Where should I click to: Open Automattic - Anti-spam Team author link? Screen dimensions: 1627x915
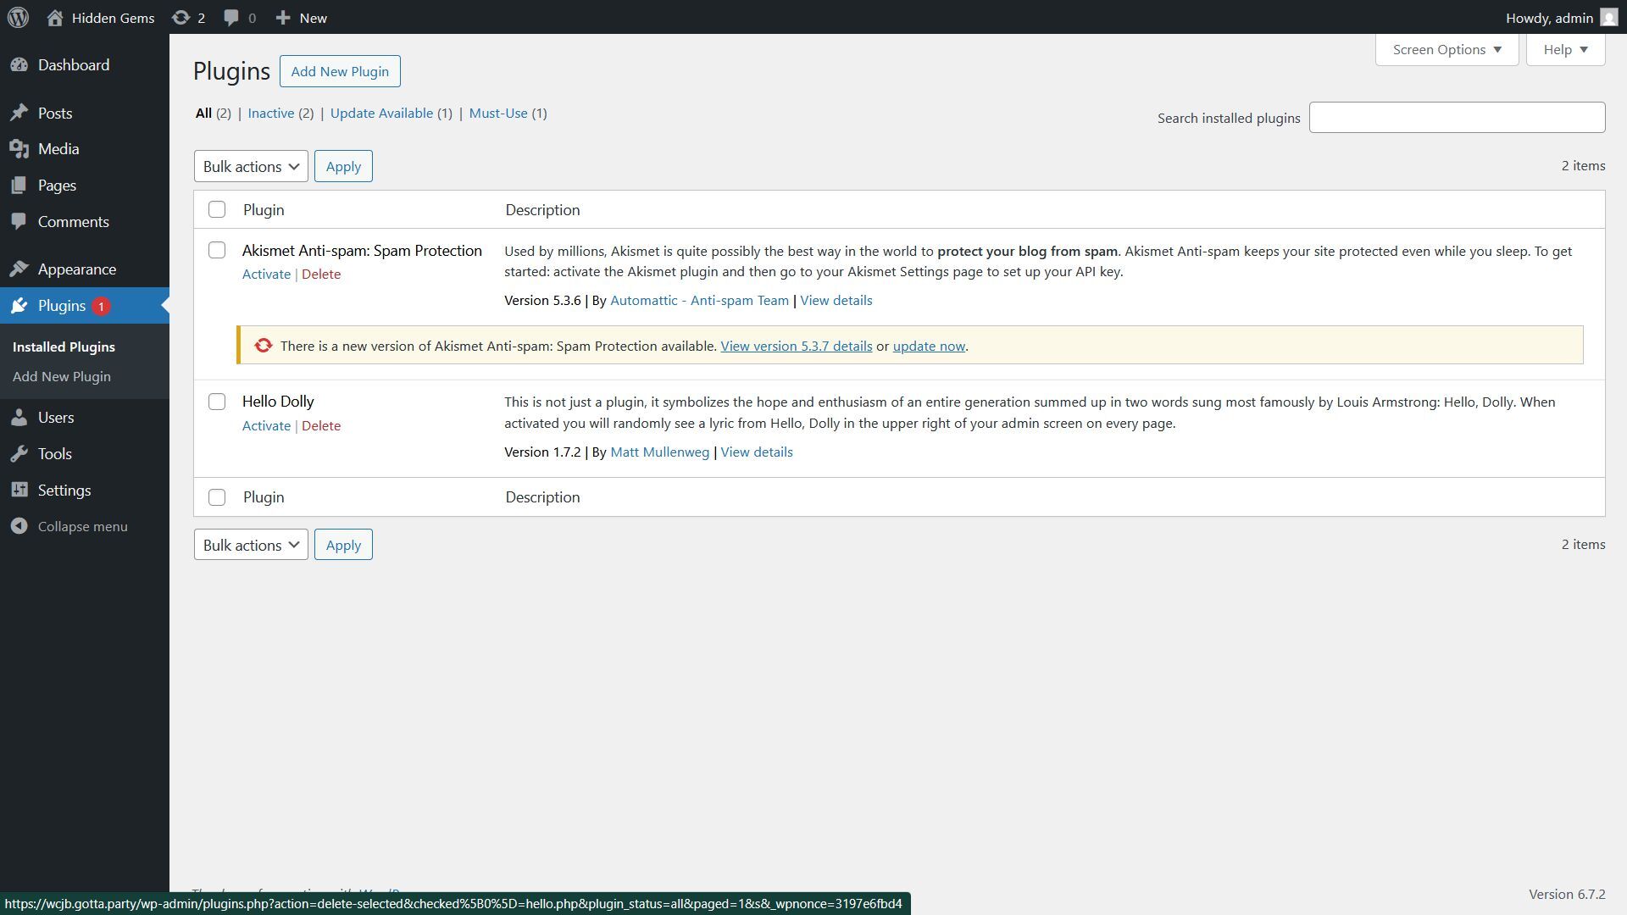point(699,300)
